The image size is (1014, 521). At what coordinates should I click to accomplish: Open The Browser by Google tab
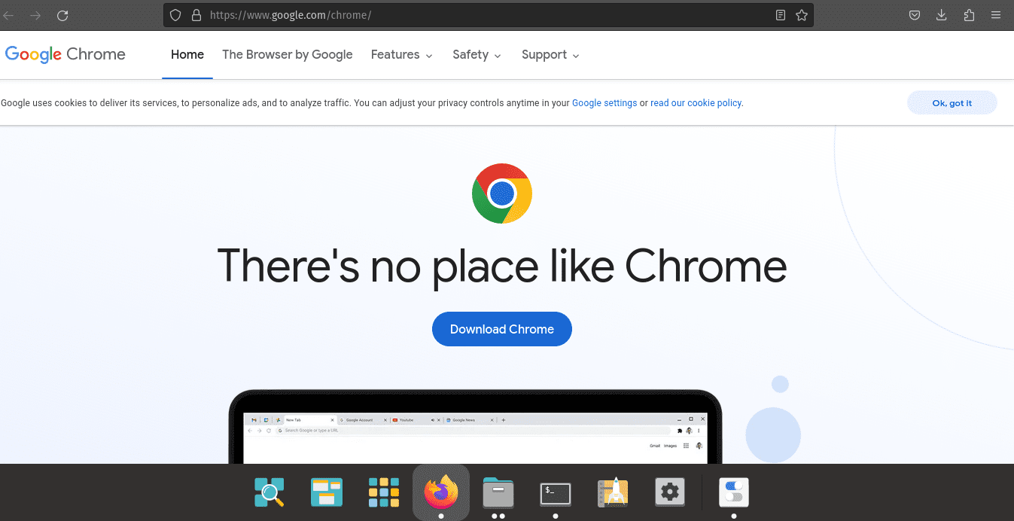(288, 54)
